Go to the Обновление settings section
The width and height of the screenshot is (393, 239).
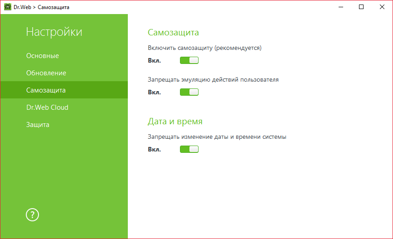[64, 73]
